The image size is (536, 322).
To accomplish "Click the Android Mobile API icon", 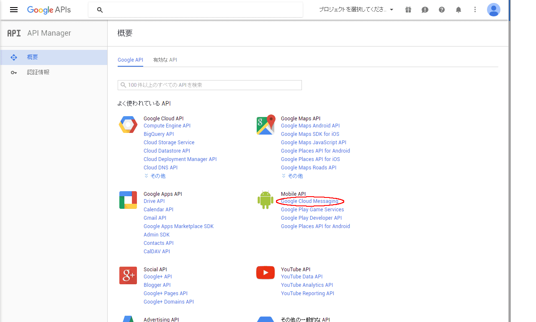I will [x=265, y=200].
